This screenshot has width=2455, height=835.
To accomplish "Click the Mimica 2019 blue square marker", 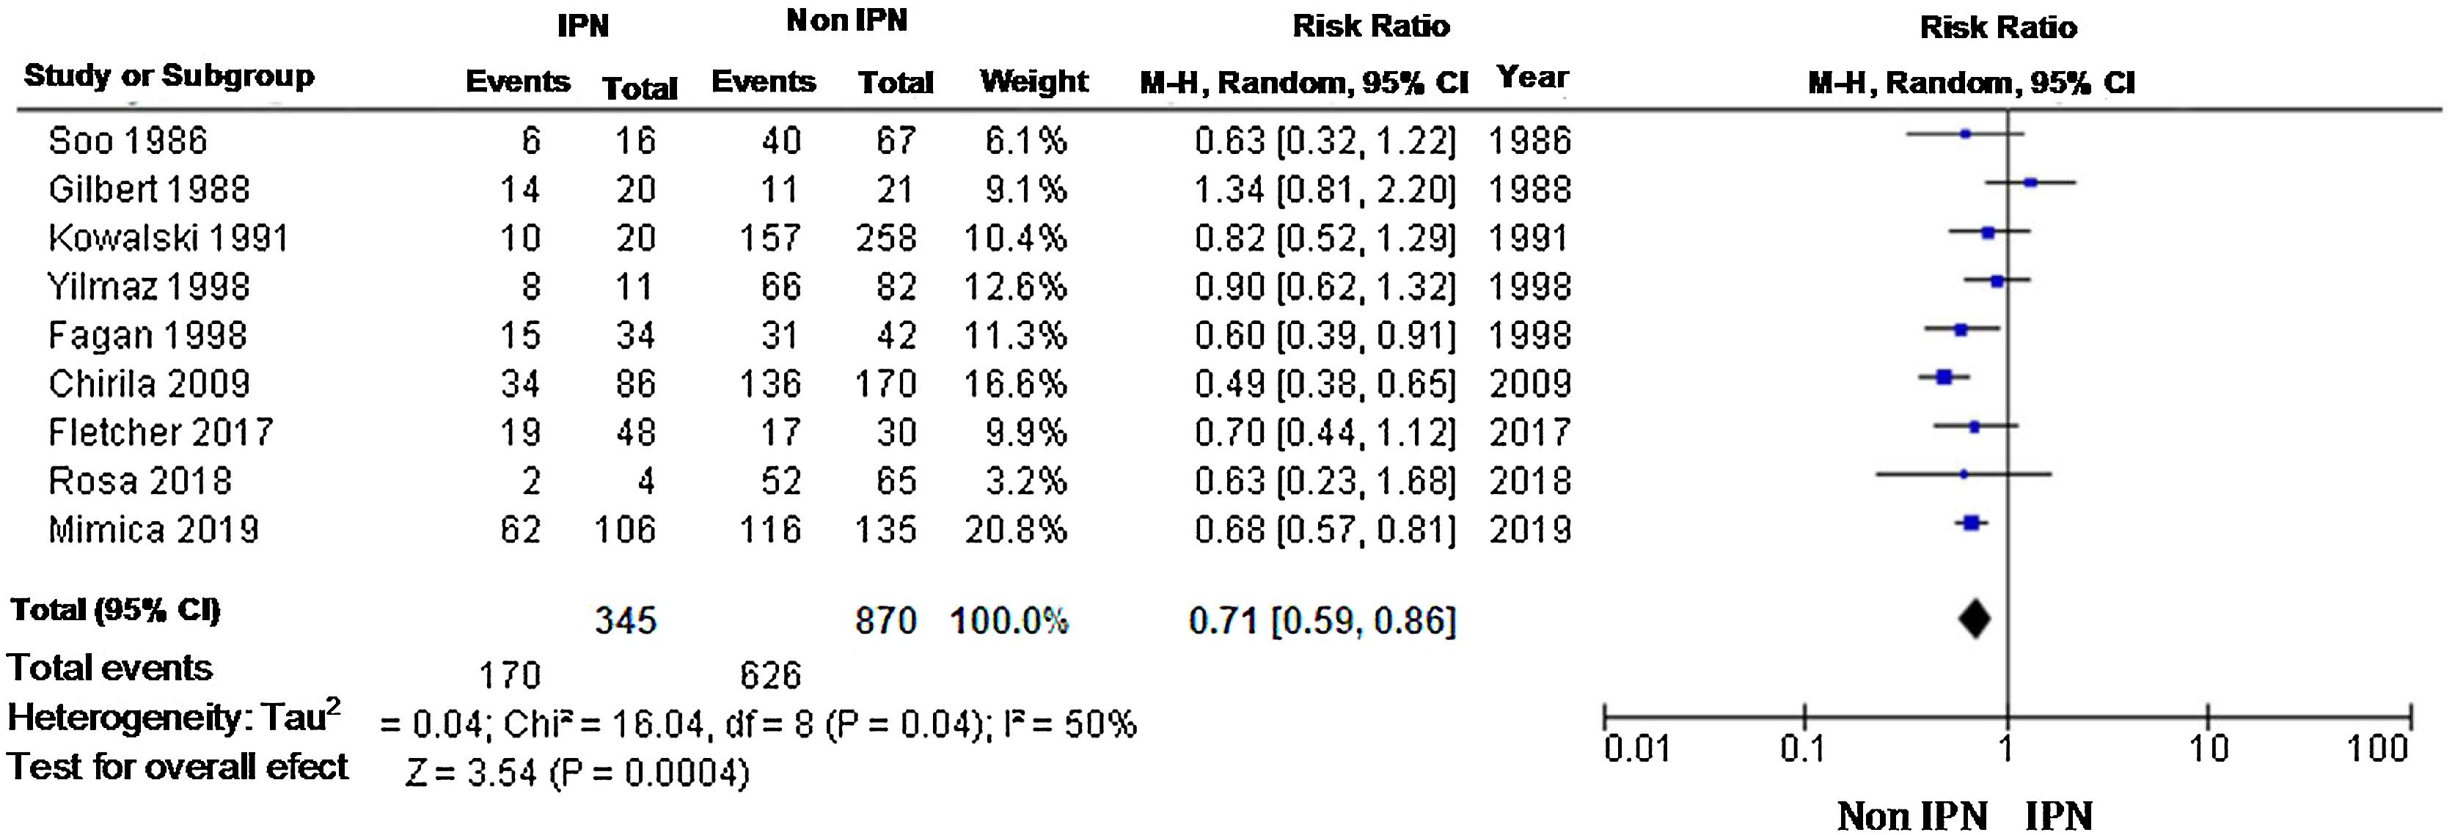I will [x=1972, y=523].
